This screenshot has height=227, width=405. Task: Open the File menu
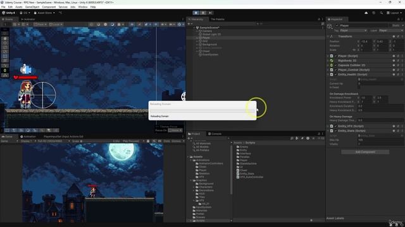(3, 7)
